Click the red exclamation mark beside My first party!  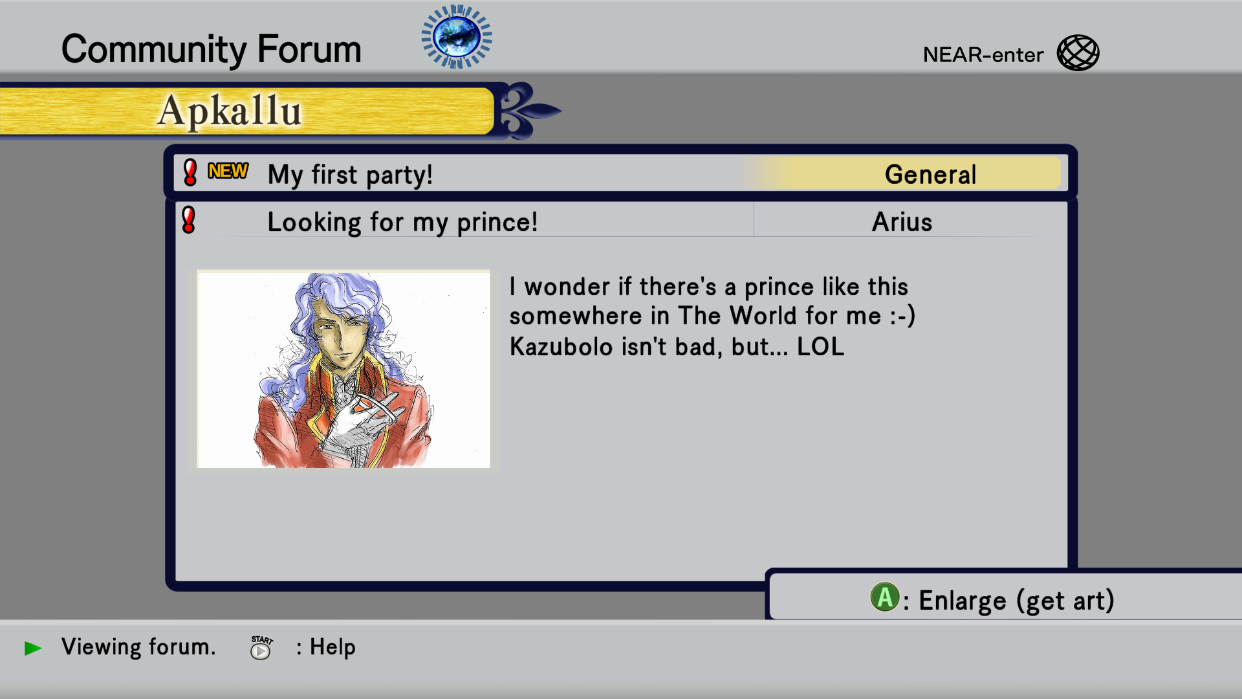pyautogui.click(x=190, y=173)
